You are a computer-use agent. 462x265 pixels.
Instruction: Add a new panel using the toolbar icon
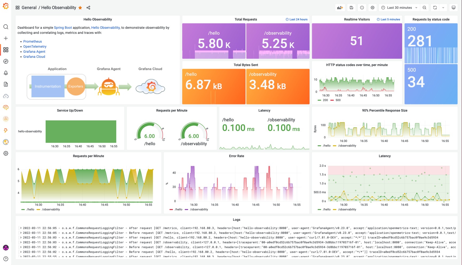click(x=340, y=7)
